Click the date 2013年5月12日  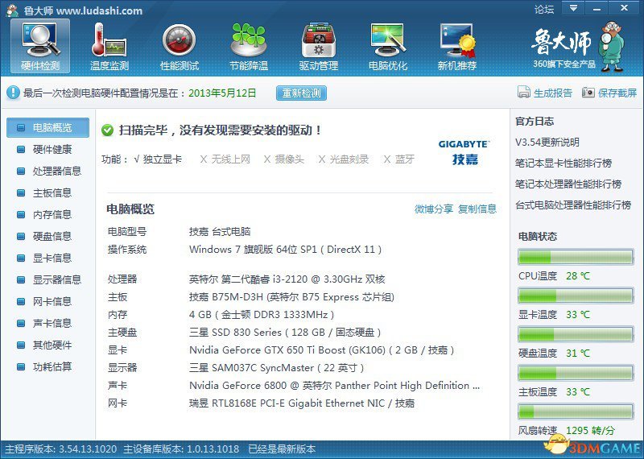tap(222, 93)
